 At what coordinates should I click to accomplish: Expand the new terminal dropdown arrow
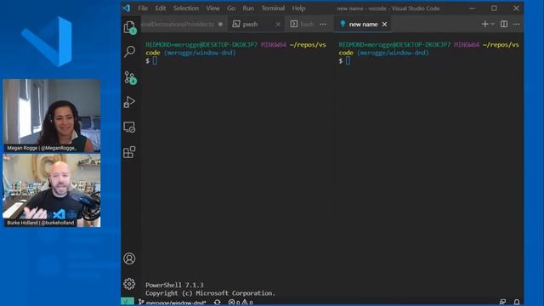click(493, 24)
